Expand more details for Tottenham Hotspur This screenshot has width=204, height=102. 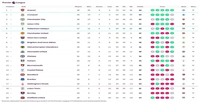[x=193, y=29]
